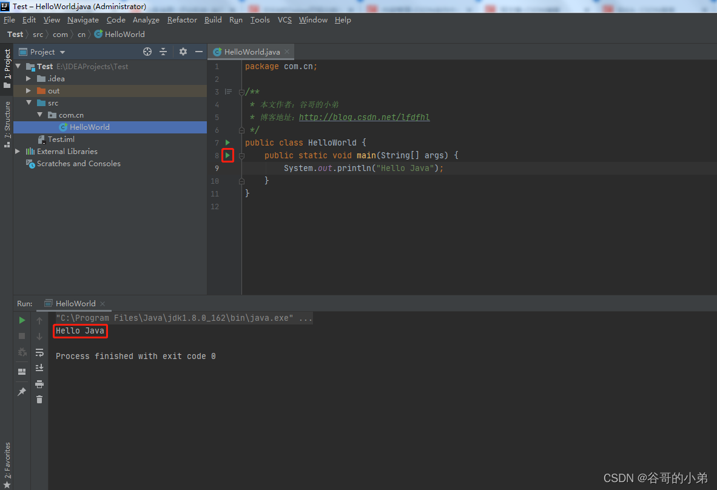The width and height of the screenshot is (717, 490).
Task: Toggle Soft-Wrap in the console
Action: click(39, 352)
